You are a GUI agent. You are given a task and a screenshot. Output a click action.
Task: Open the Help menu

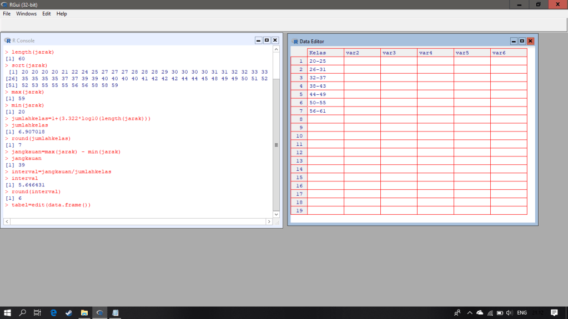coord(62,13)
